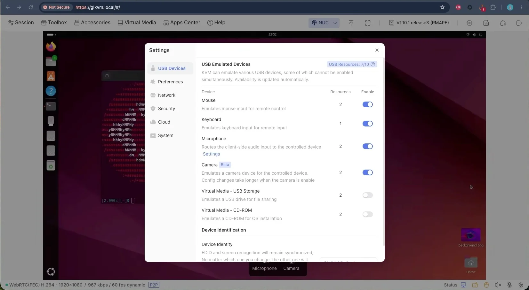Click the Microphone button below the dialog

click(264, 268)
